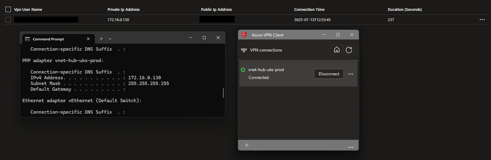Open the ellipsis menu for the 172.16.0.130 row
Image resolution: width=491 pixels, height=160 pixels.
tap(482, 20)
